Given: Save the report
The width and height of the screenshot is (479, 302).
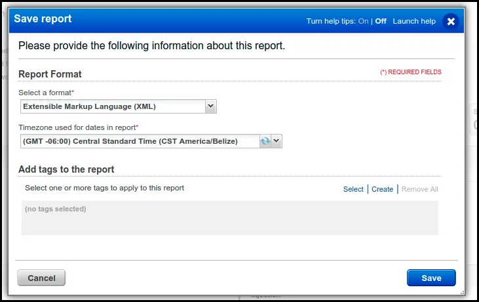Looking at the screenshot, I should click(431, 278).
